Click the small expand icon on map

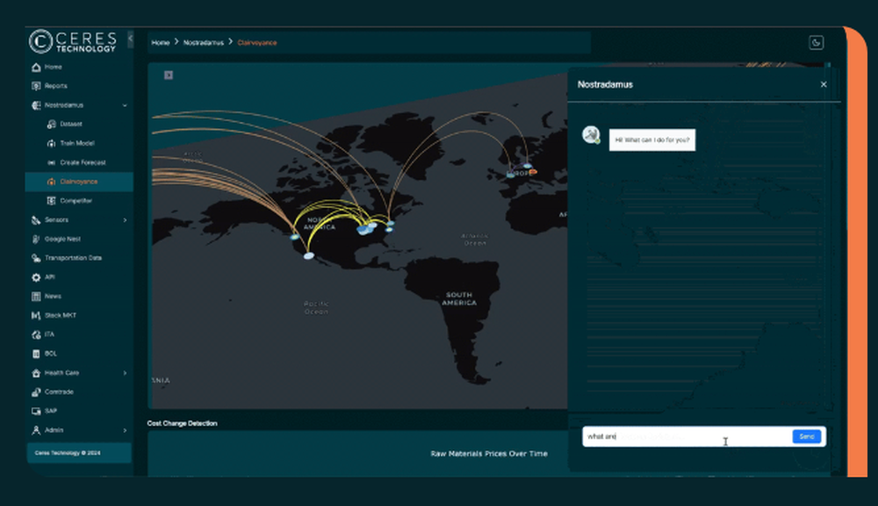169,75
